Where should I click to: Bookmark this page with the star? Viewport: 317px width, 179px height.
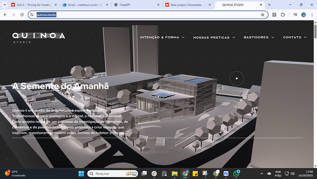[262, 15]
